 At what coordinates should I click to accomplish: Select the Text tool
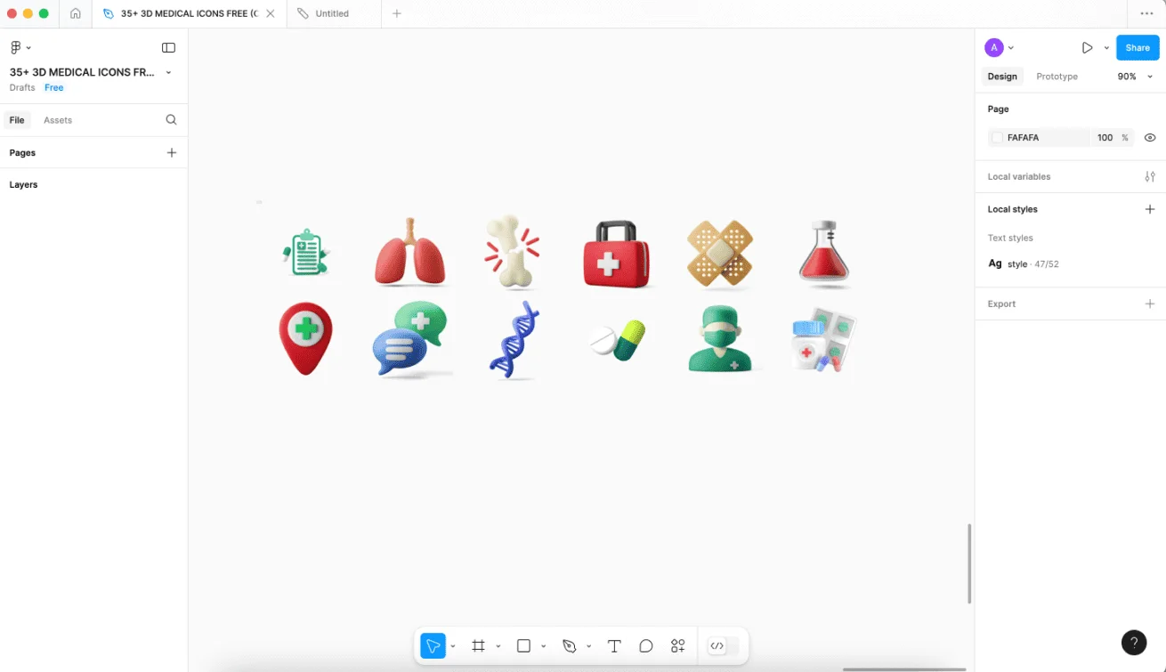pyautogui.click(x=614, y=646)
